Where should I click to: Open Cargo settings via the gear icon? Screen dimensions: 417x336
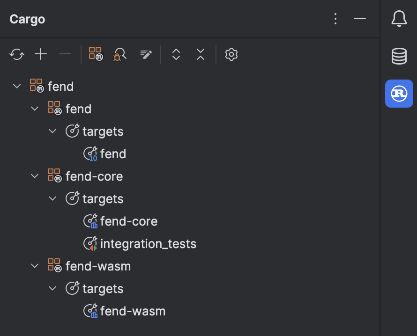click(231, 54)
